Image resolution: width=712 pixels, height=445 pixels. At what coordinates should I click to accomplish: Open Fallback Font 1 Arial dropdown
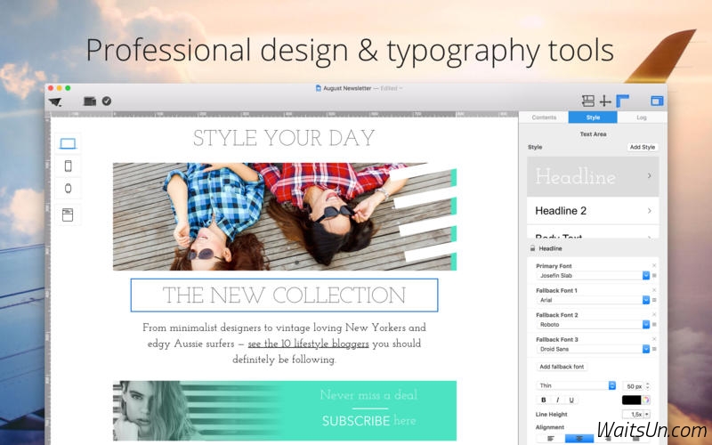(646, 300)
